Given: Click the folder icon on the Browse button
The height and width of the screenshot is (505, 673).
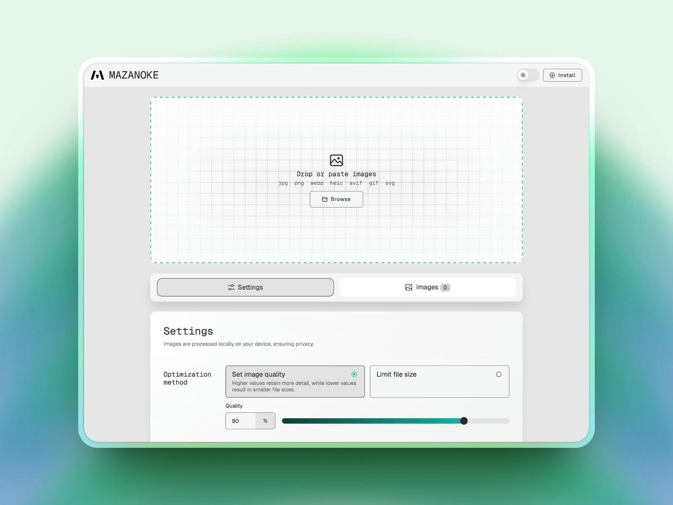Looking at the screenshot, I should [x=324, y=199].
